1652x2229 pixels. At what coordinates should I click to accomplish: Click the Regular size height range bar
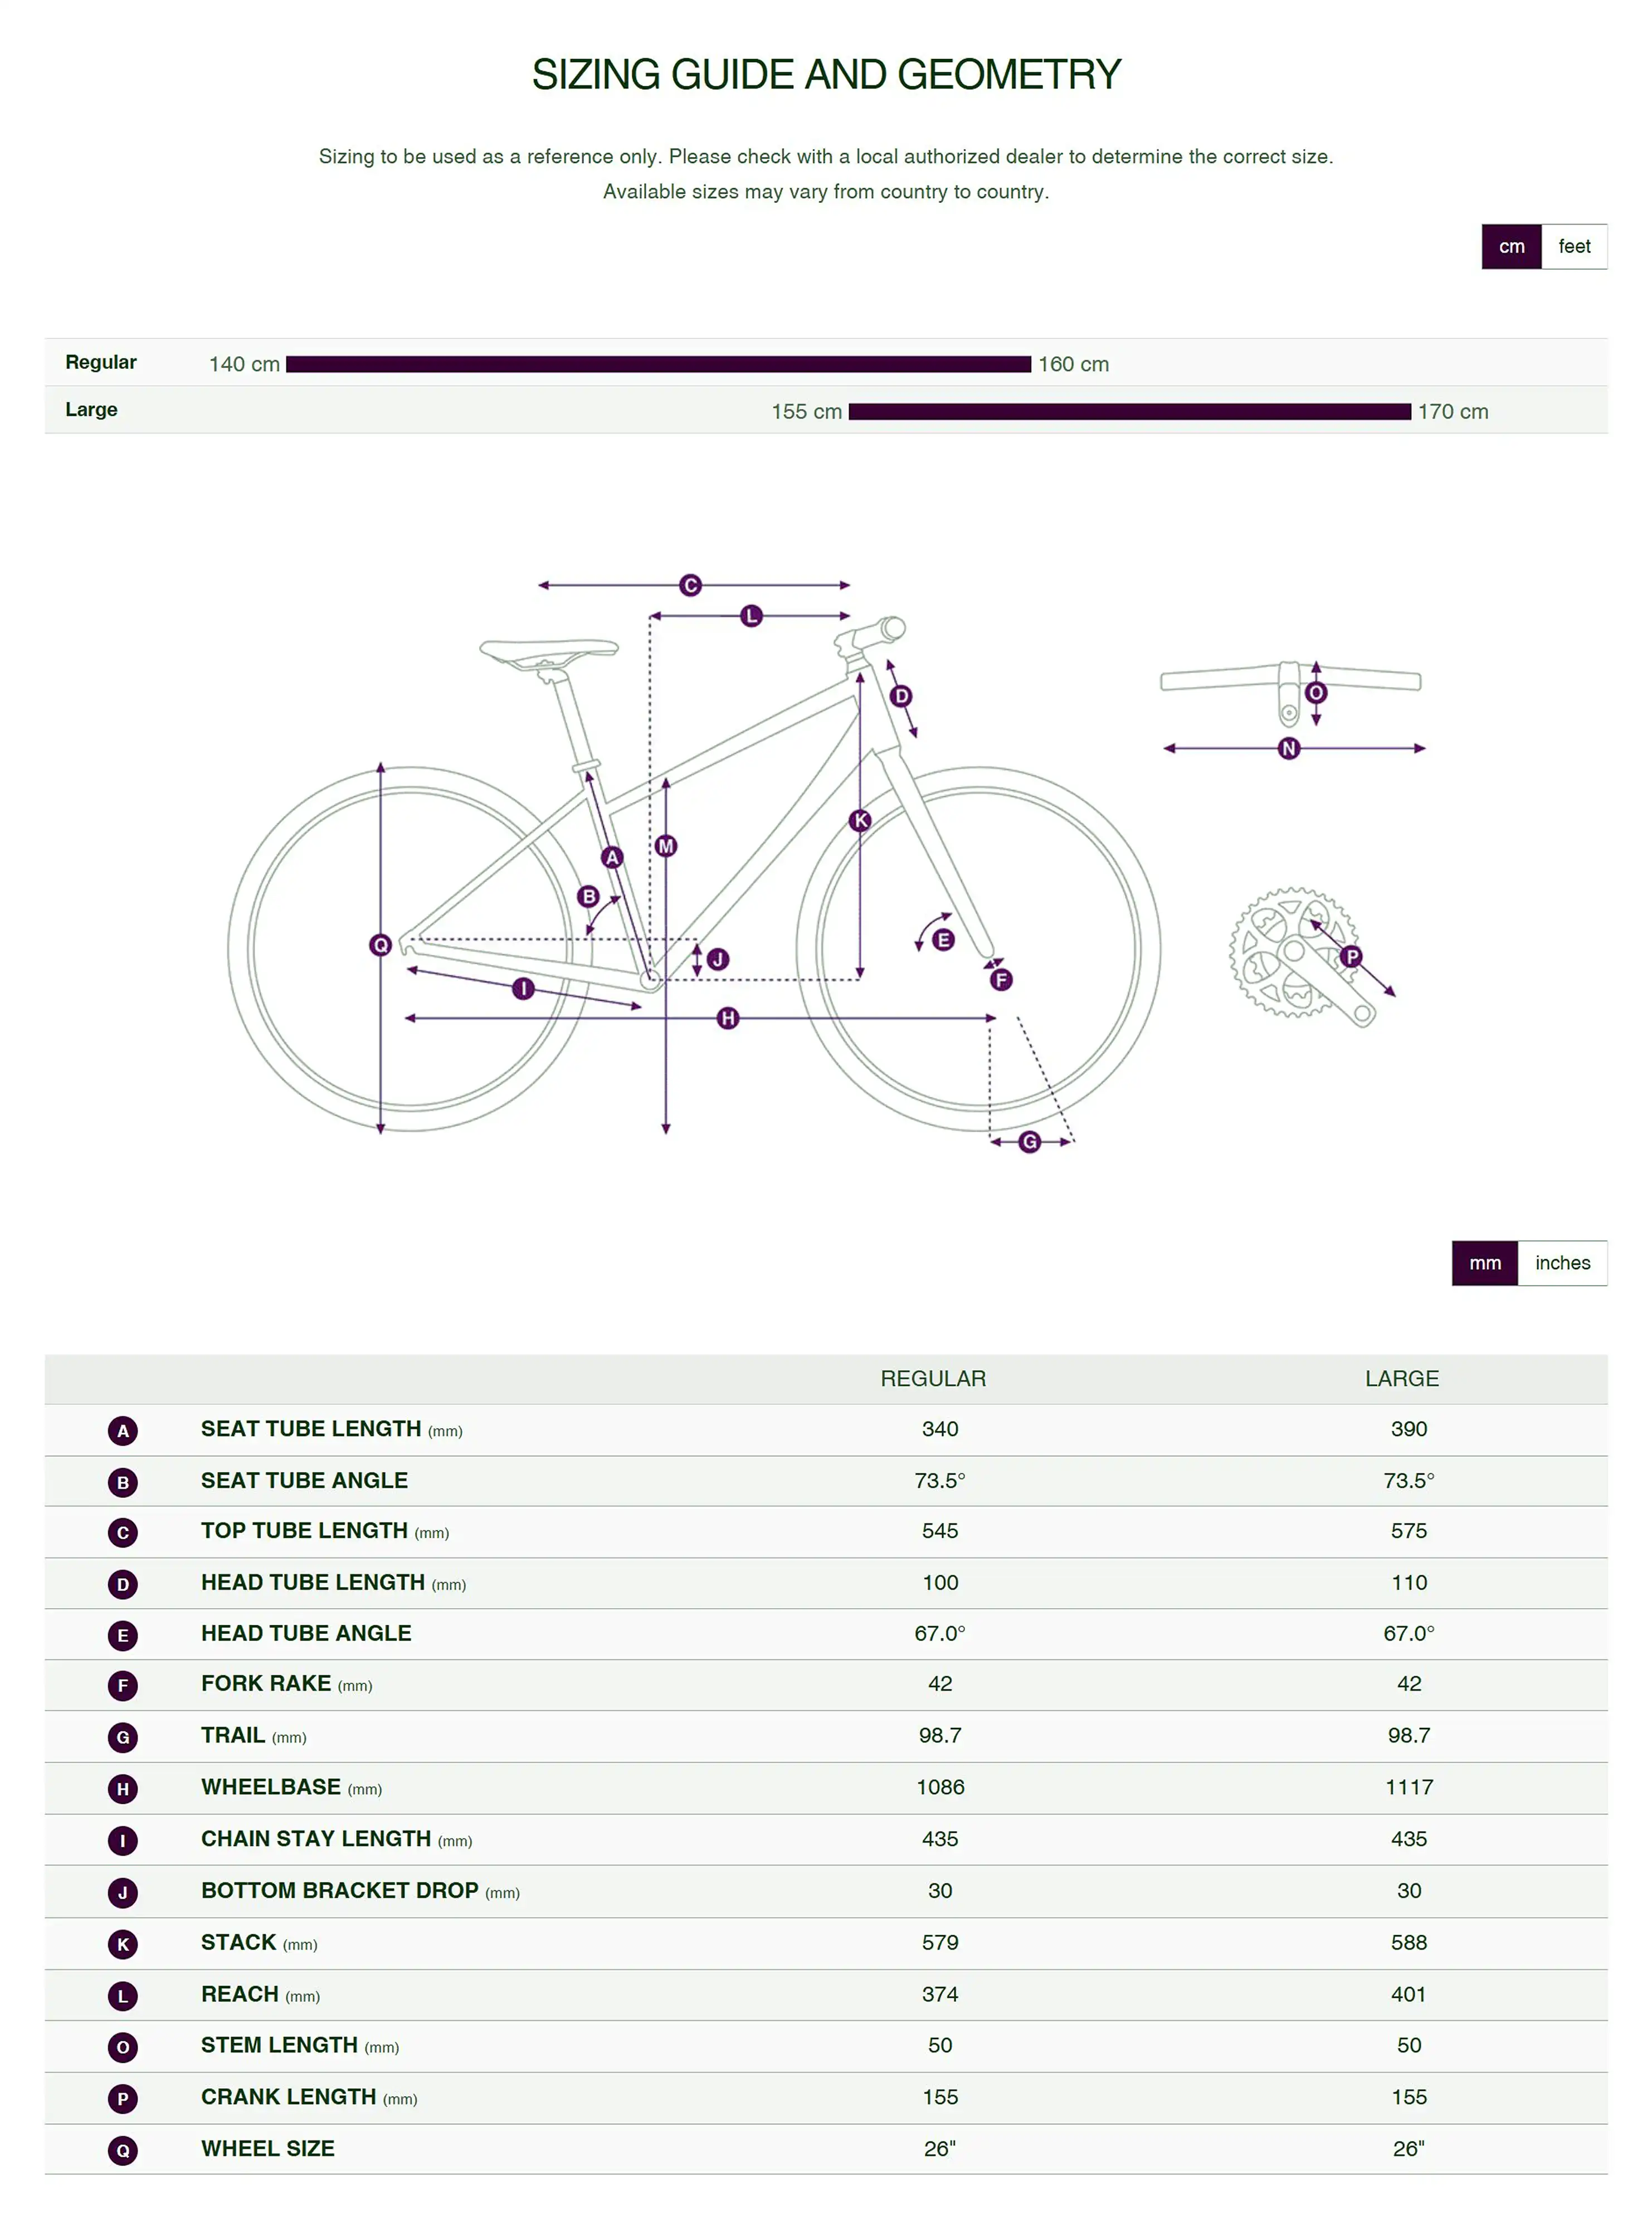[x=658, y=364]
